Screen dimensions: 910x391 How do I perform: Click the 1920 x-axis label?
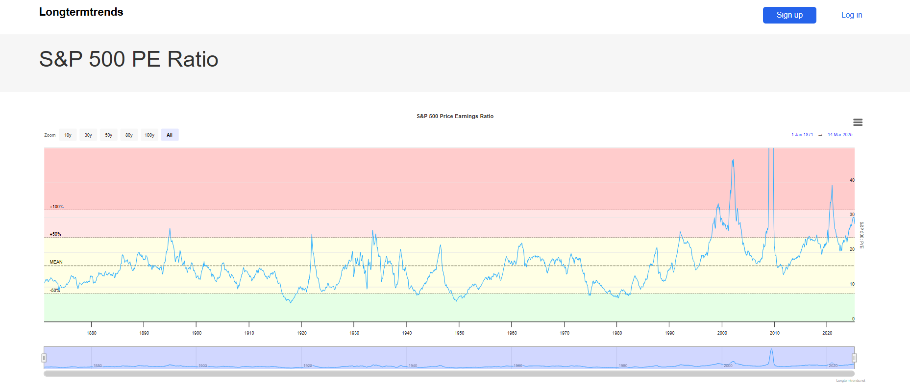(302, 333)
